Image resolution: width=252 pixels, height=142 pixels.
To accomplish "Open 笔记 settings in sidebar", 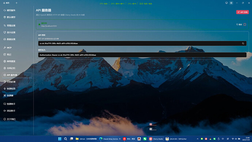I will [8, 55].
